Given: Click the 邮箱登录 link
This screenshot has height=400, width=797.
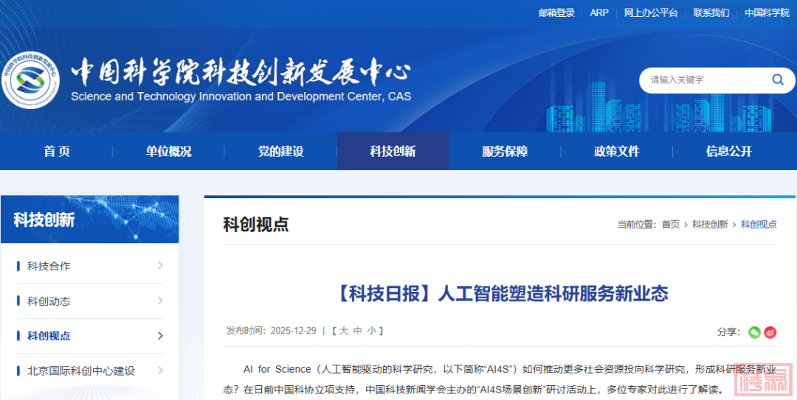Looking at the screenshot, I should point(556,13).
